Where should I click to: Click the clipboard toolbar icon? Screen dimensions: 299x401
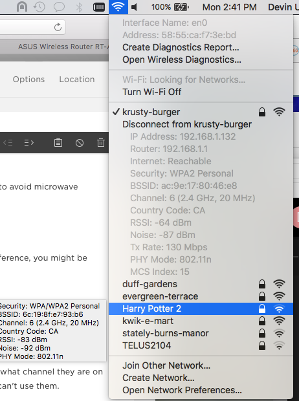58,143
